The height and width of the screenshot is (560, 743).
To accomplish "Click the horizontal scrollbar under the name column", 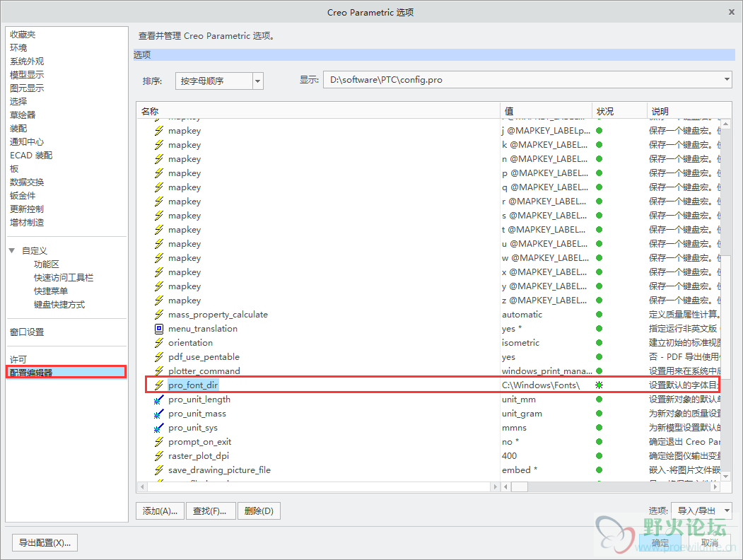I will tap(318, 486).
